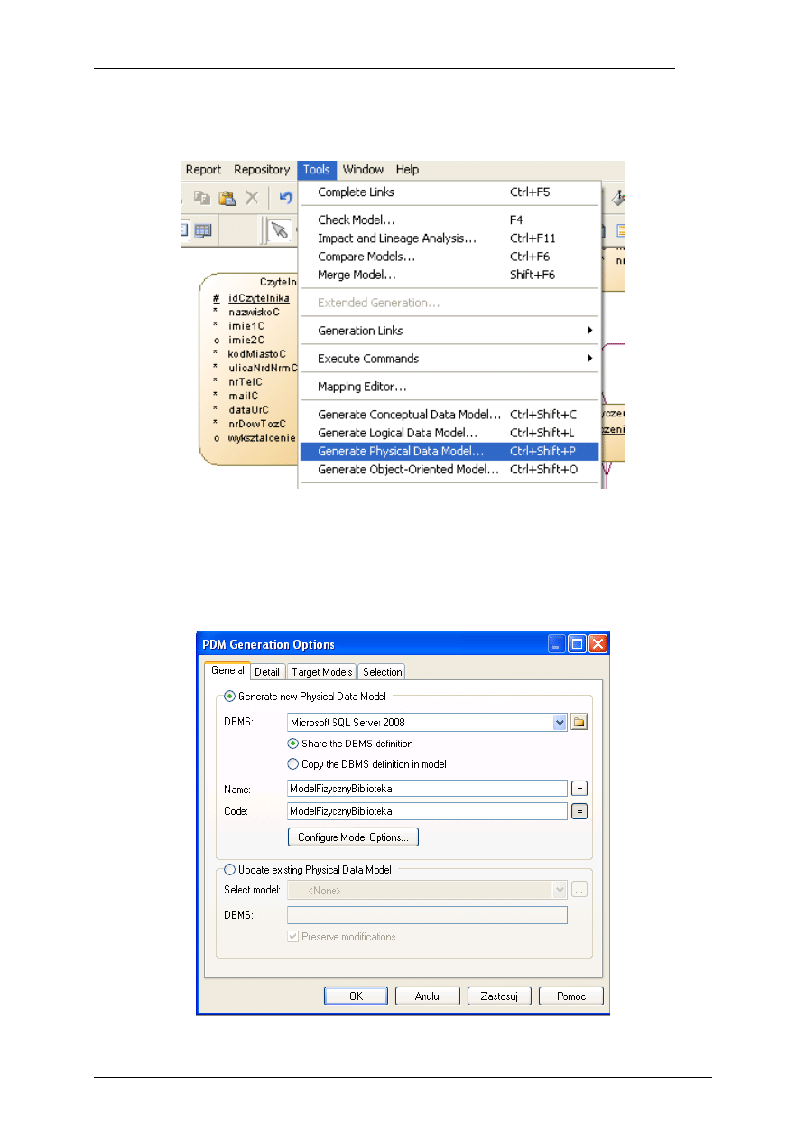The image size is (806, 1141).
Task: Switch to the Target Models tab
Action: click(x=321, y=672)
